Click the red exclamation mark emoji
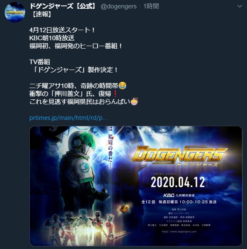The image size is (247, 249). pyautogui.click(x=115, y=94)
